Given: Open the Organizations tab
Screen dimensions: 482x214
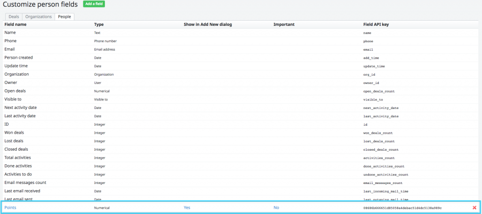Looking at the screenshot, I should (x=39, y=16).
